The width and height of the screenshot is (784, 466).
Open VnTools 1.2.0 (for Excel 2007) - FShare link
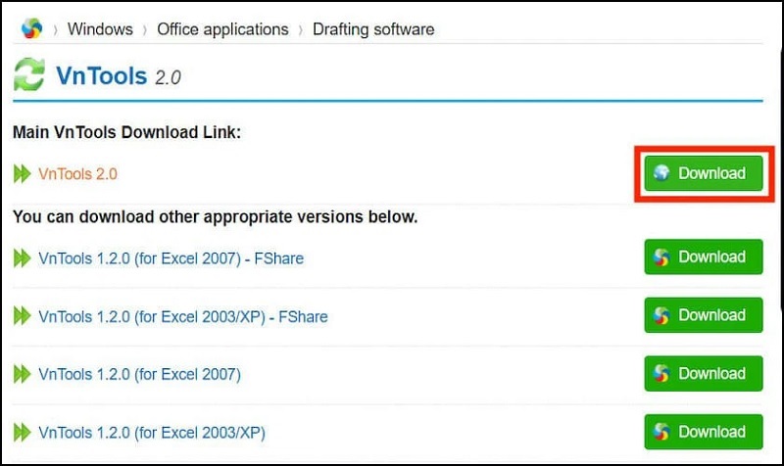(171, 258)
